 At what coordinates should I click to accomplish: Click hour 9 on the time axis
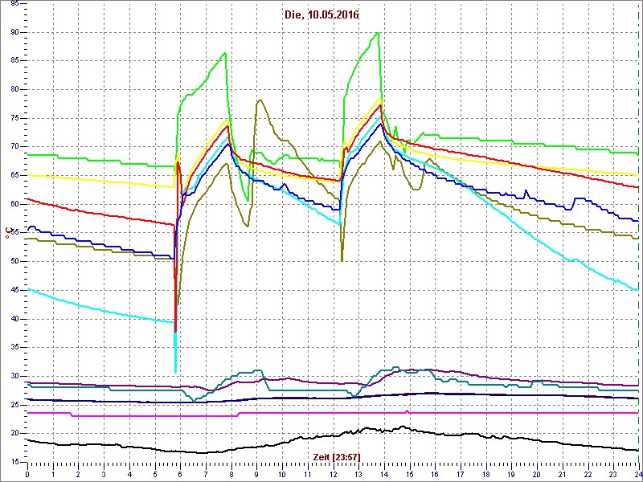tap(256, 474)
